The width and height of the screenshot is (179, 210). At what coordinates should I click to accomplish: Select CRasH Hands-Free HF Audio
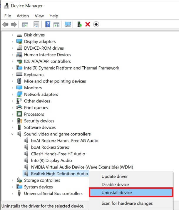58,154
